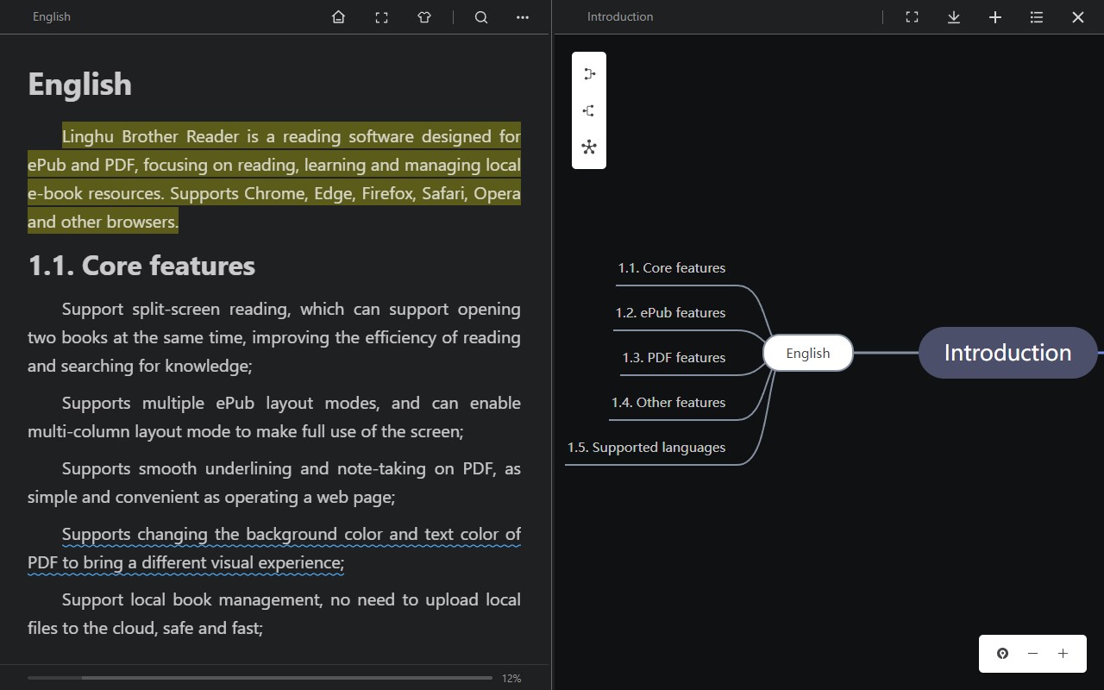The image size is (1104, 690).
Task: Go to home via house icon
Action: (x=338, y=17)
